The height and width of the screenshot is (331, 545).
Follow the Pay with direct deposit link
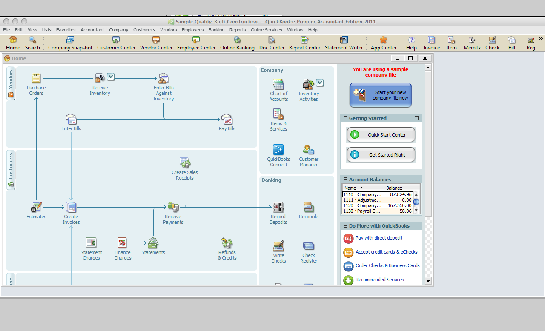379,238
